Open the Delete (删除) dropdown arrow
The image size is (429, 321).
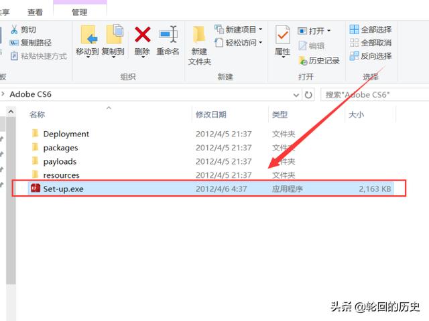pos(143,58)
